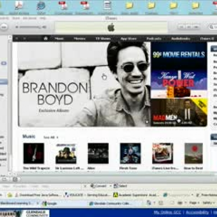Click the Brandon Boyd Exclusive Album banner
217x217 pixels.
[84, 84]
